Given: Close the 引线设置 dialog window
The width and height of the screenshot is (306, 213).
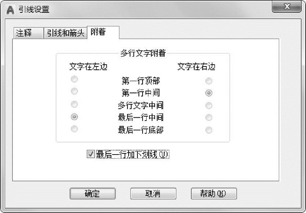Looking at the screenshot, I should [x=287, y=7].
